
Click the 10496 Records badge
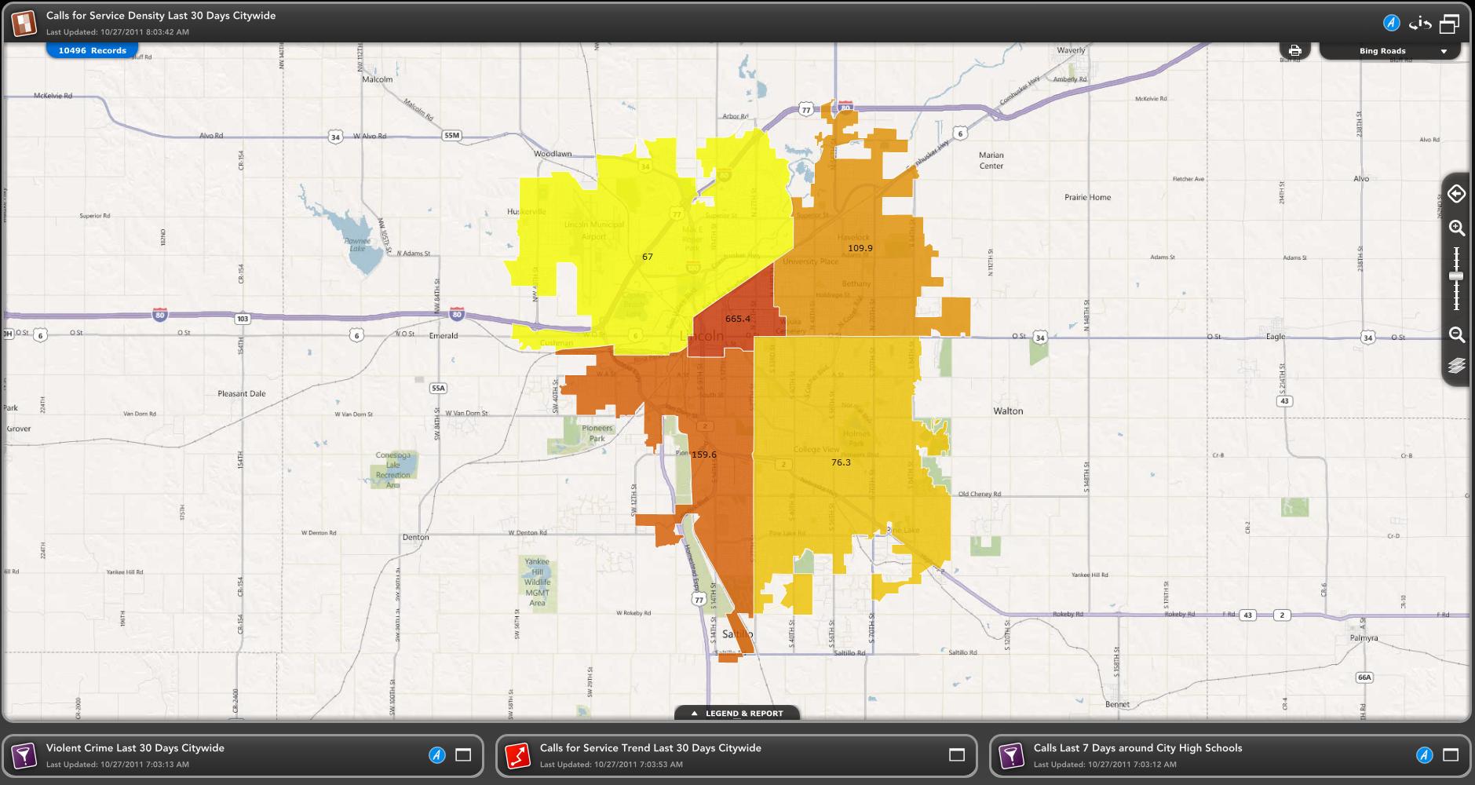tap(92, 50)
